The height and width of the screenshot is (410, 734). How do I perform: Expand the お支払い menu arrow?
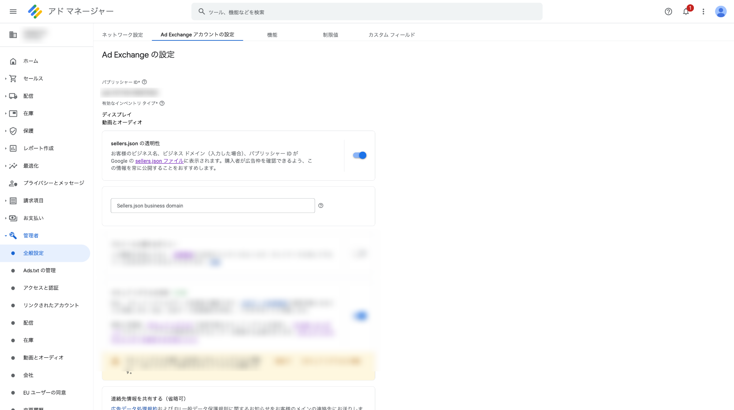[6, 218]
